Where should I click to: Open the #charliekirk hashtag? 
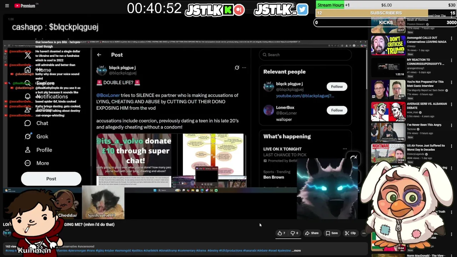[x=151, y=251]
